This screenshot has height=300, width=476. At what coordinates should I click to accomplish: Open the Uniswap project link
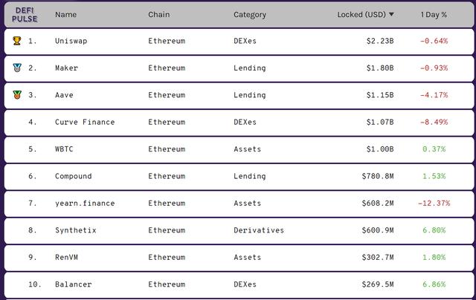(x=71, y=41)
